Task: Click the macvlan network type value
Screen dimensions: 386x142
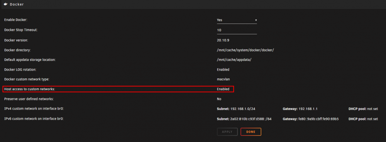Action: coord(223,79)
